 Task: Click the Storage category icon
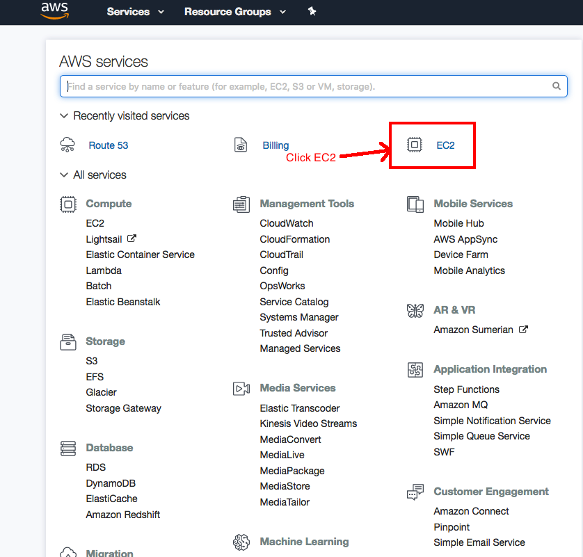pyautogui.click(x=68, y=342)
